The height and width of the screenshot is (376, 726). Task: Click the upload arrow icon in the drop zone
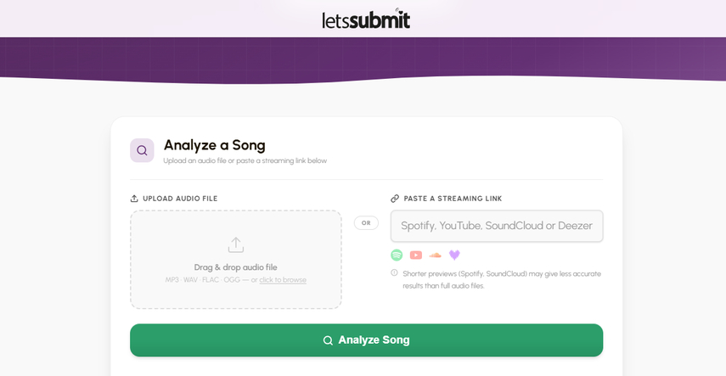(236, 245)
